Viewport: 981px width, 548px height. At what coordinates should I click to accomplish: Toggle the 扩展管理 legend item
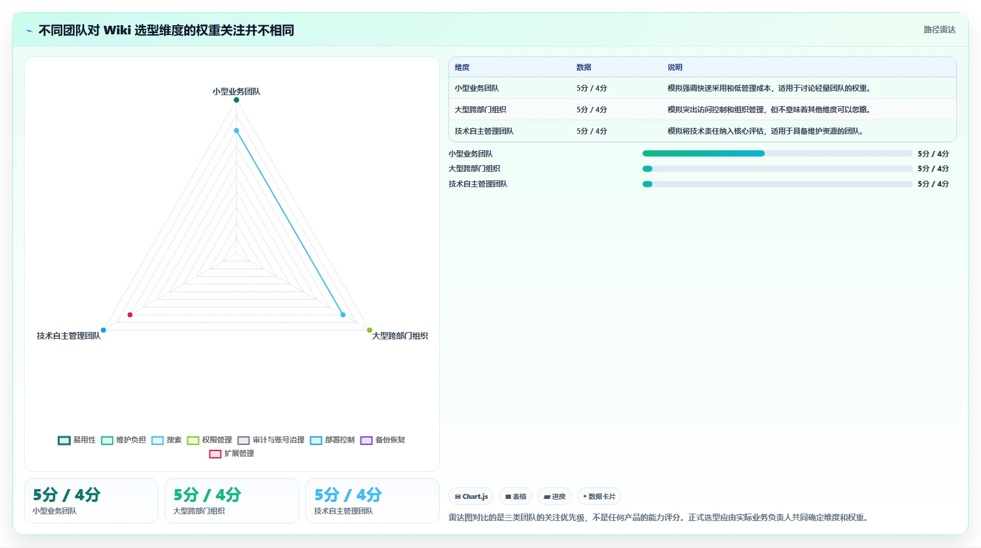(x=232, y=453)
